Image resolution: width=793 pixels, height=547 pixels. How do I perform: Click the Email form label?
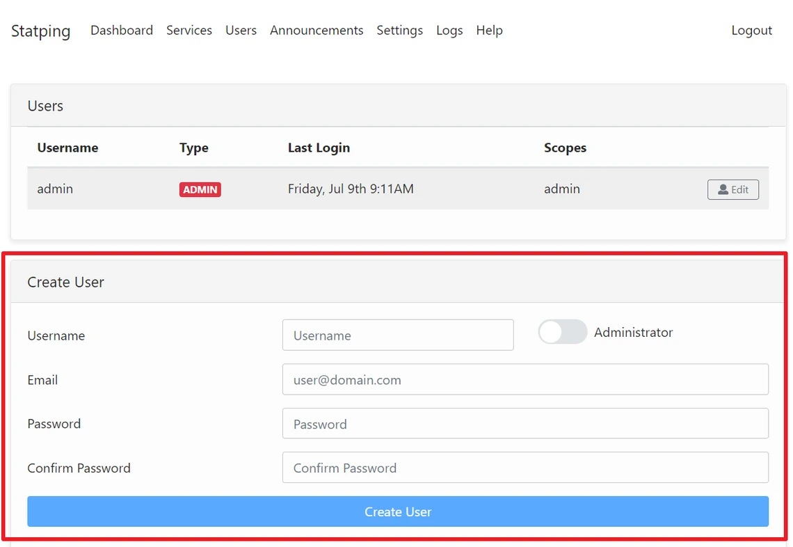42,380
